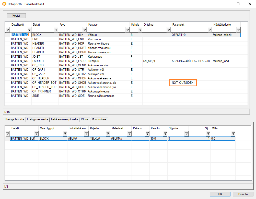
Task: Click the Arvo column filter icon
Action: point(85,30)
